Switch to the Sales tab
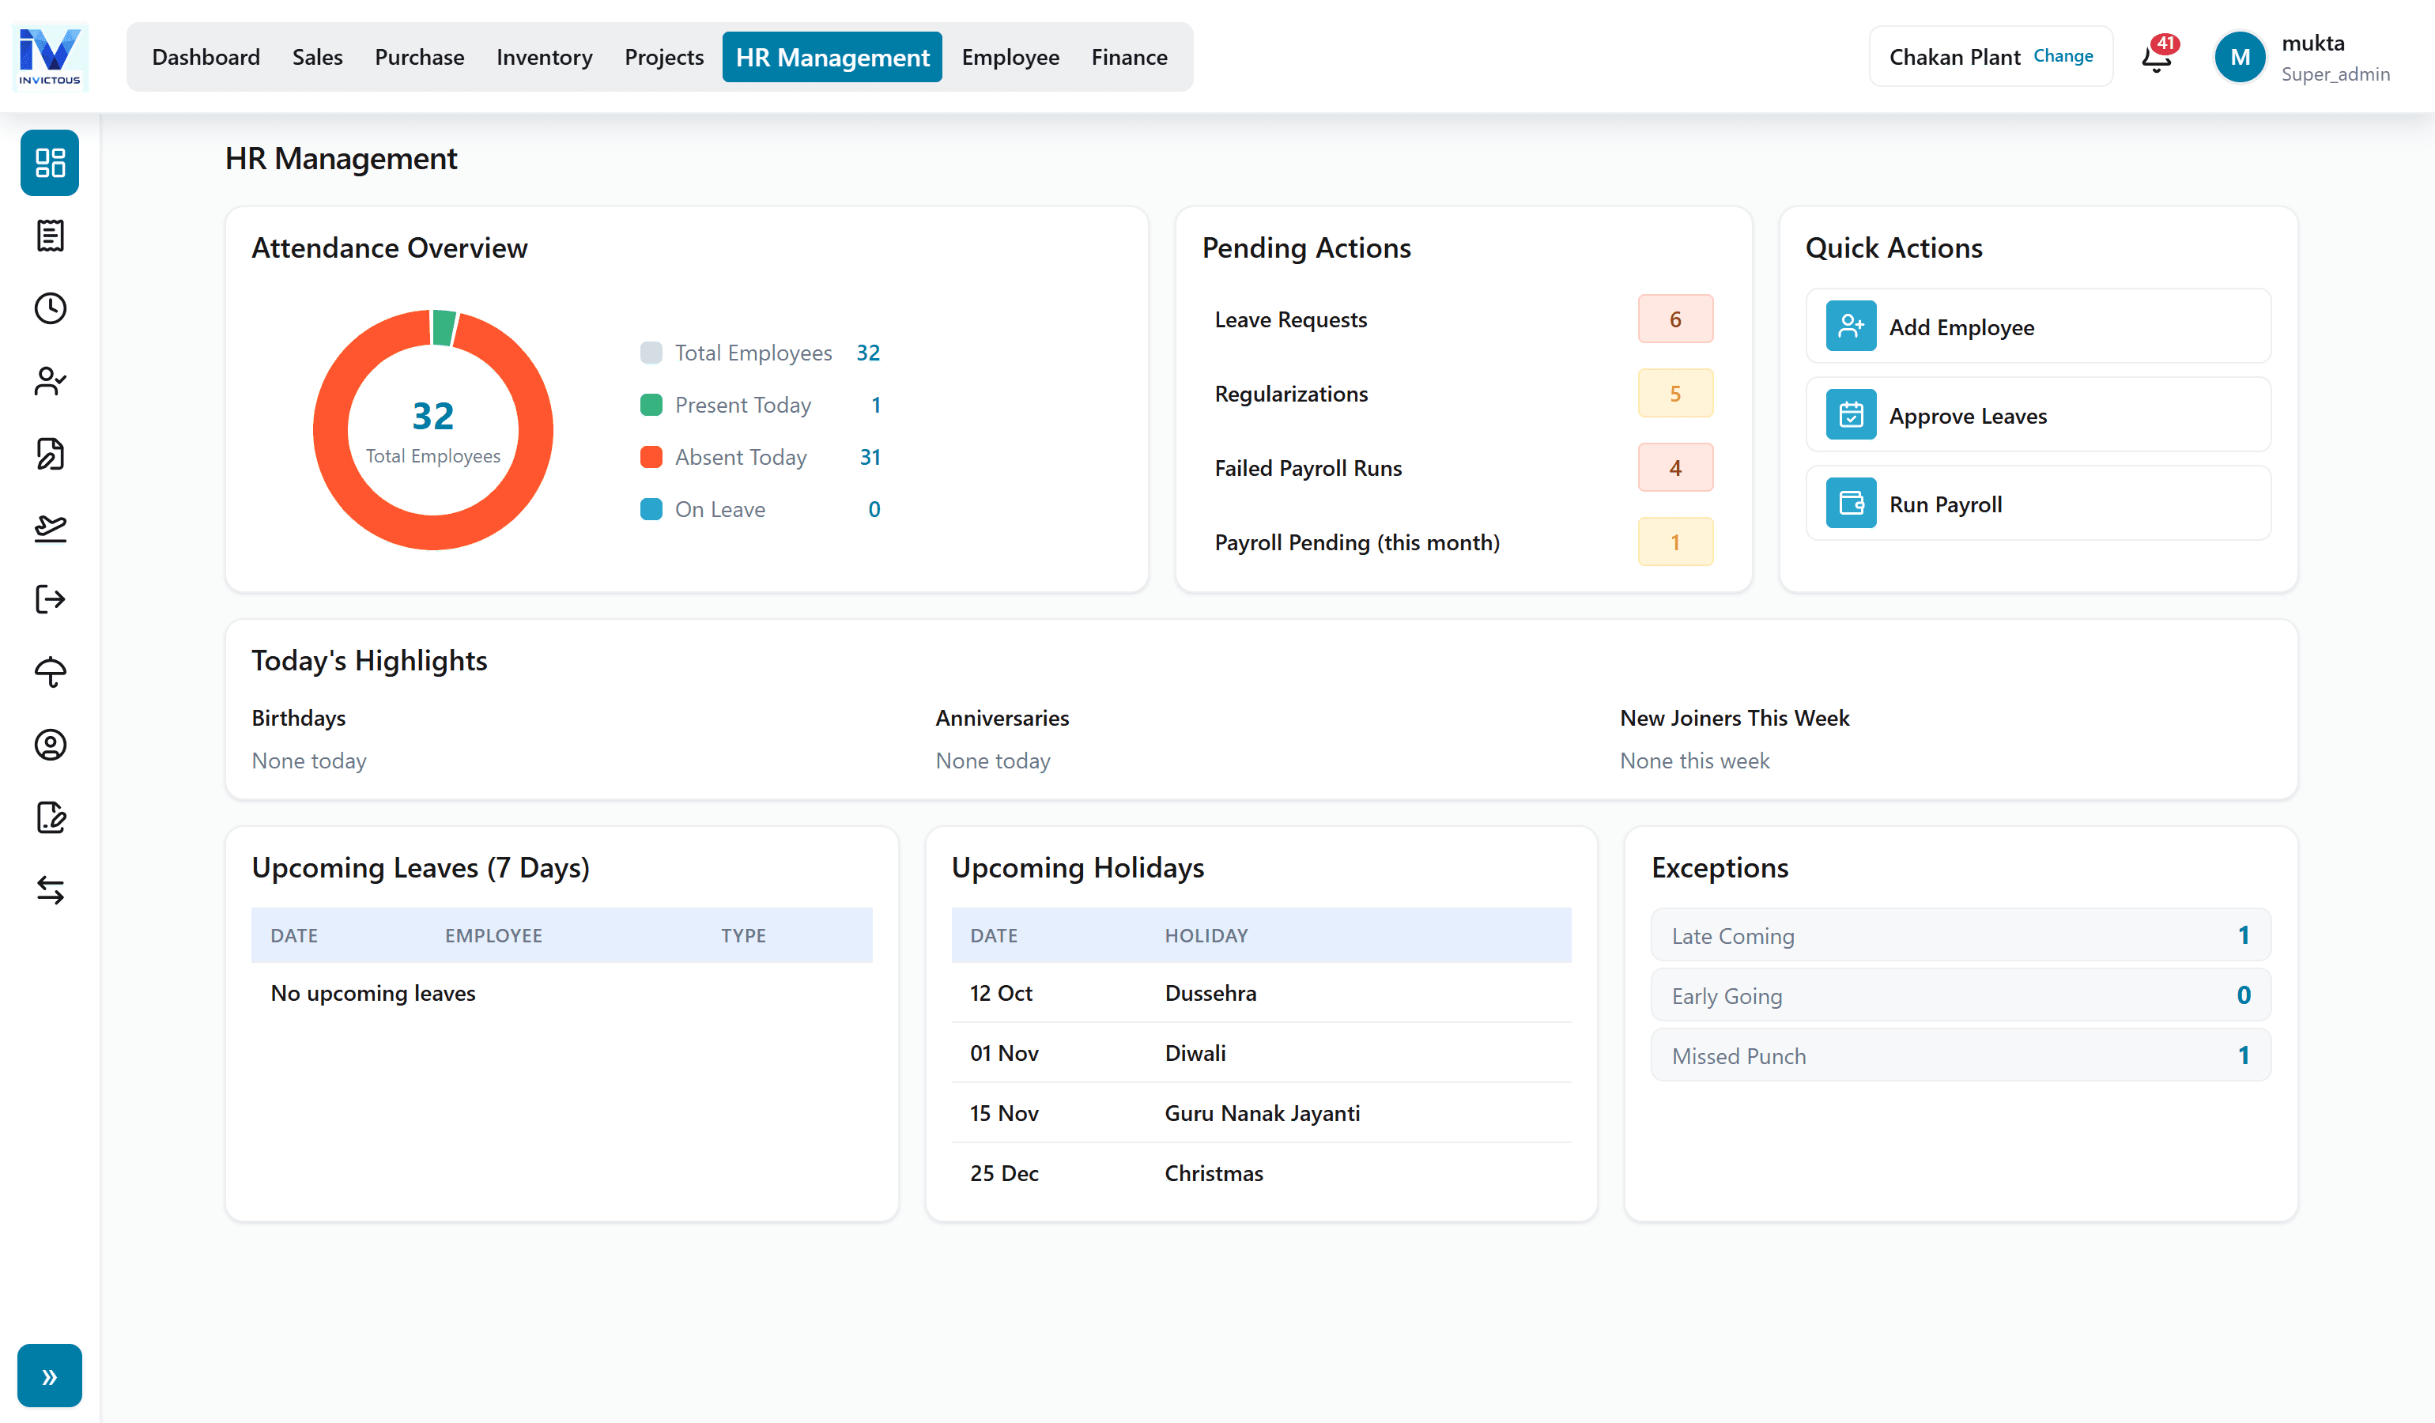 click(x=317, y=57)
